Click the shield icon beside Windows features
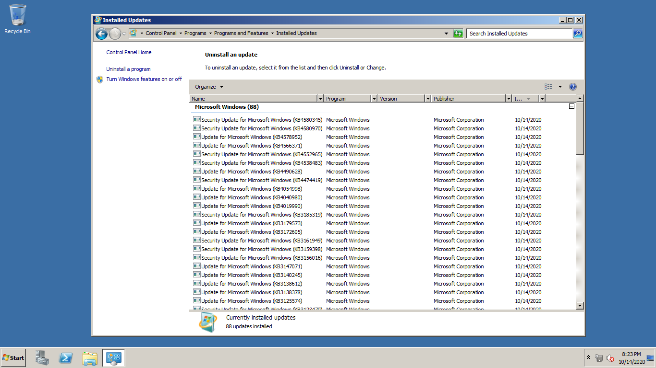 coord(100,80)
